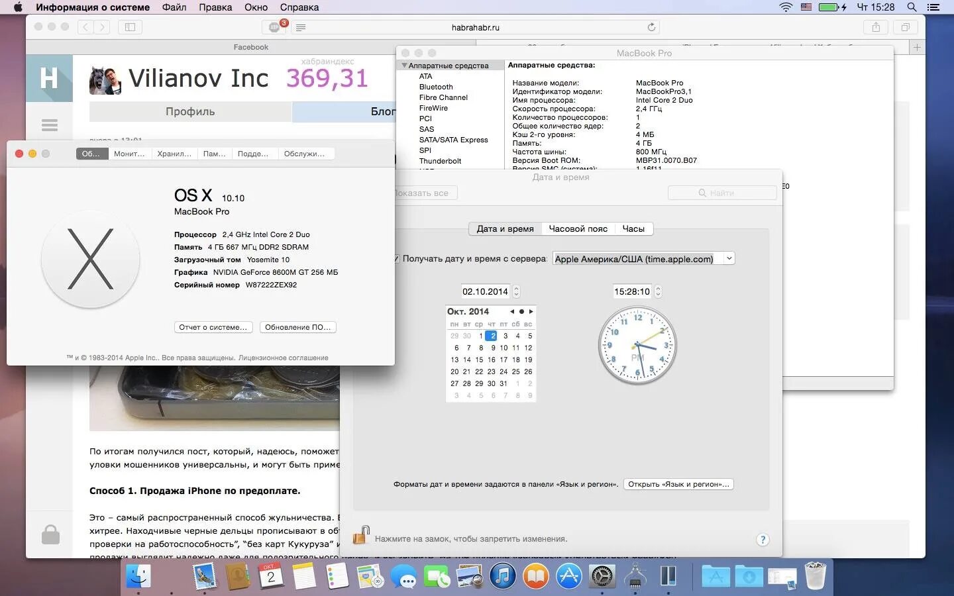Launch FaceTime from the Dock

coord(437,576)
